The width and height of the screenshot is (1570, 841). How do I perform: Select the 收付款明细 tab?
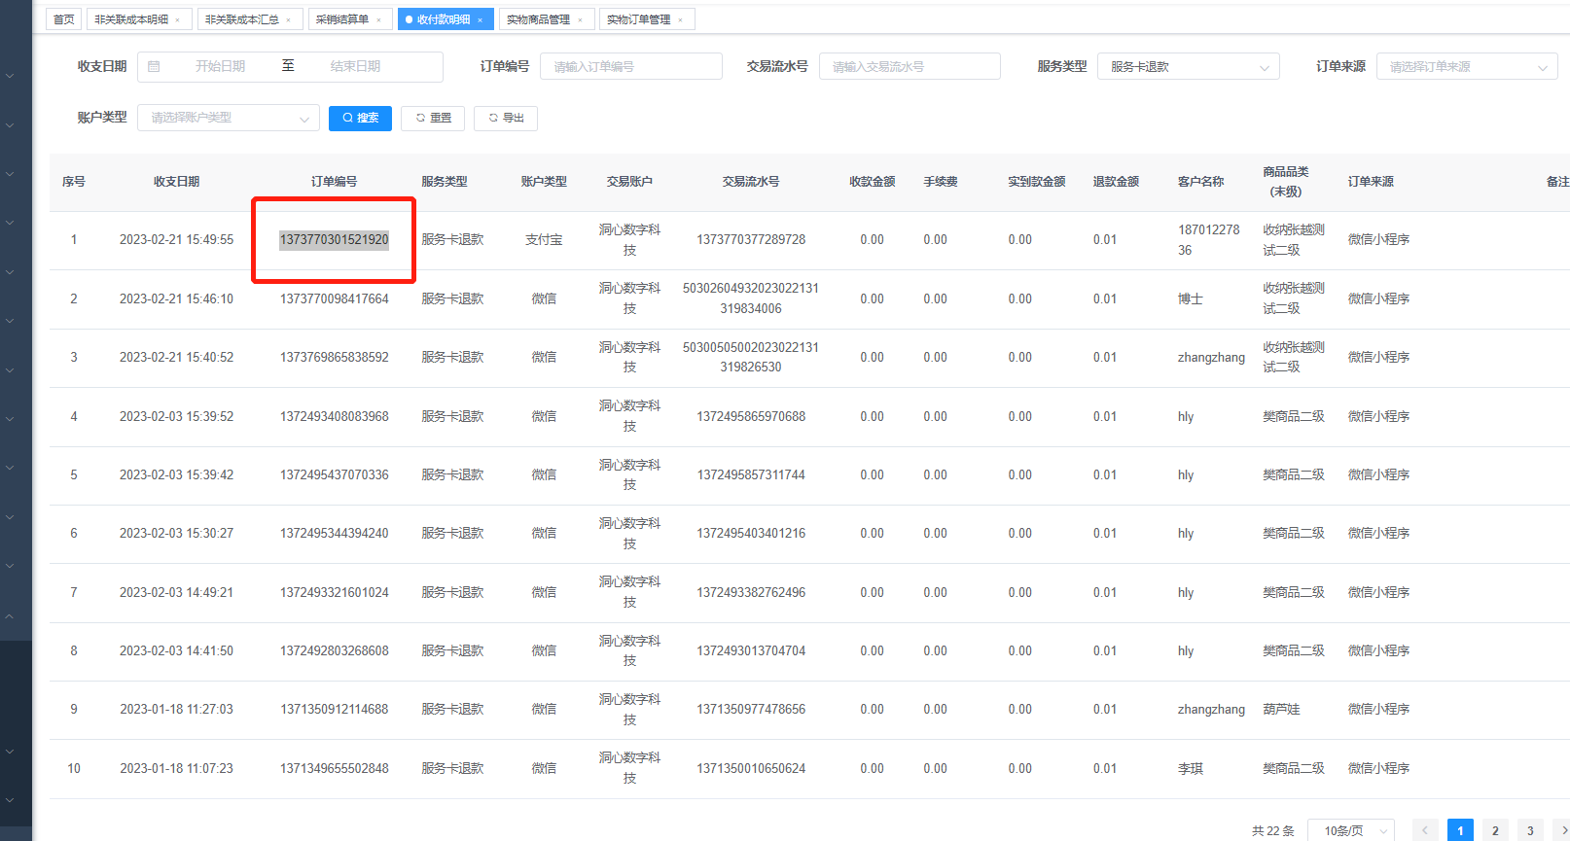tap(444, 19)
